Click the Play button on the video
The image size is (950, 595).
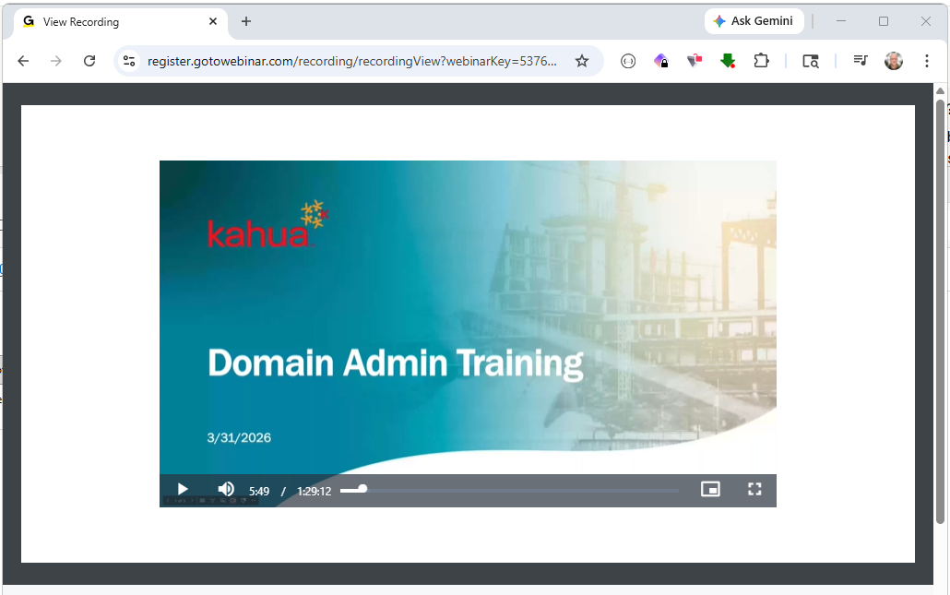[x=182, y=489]
